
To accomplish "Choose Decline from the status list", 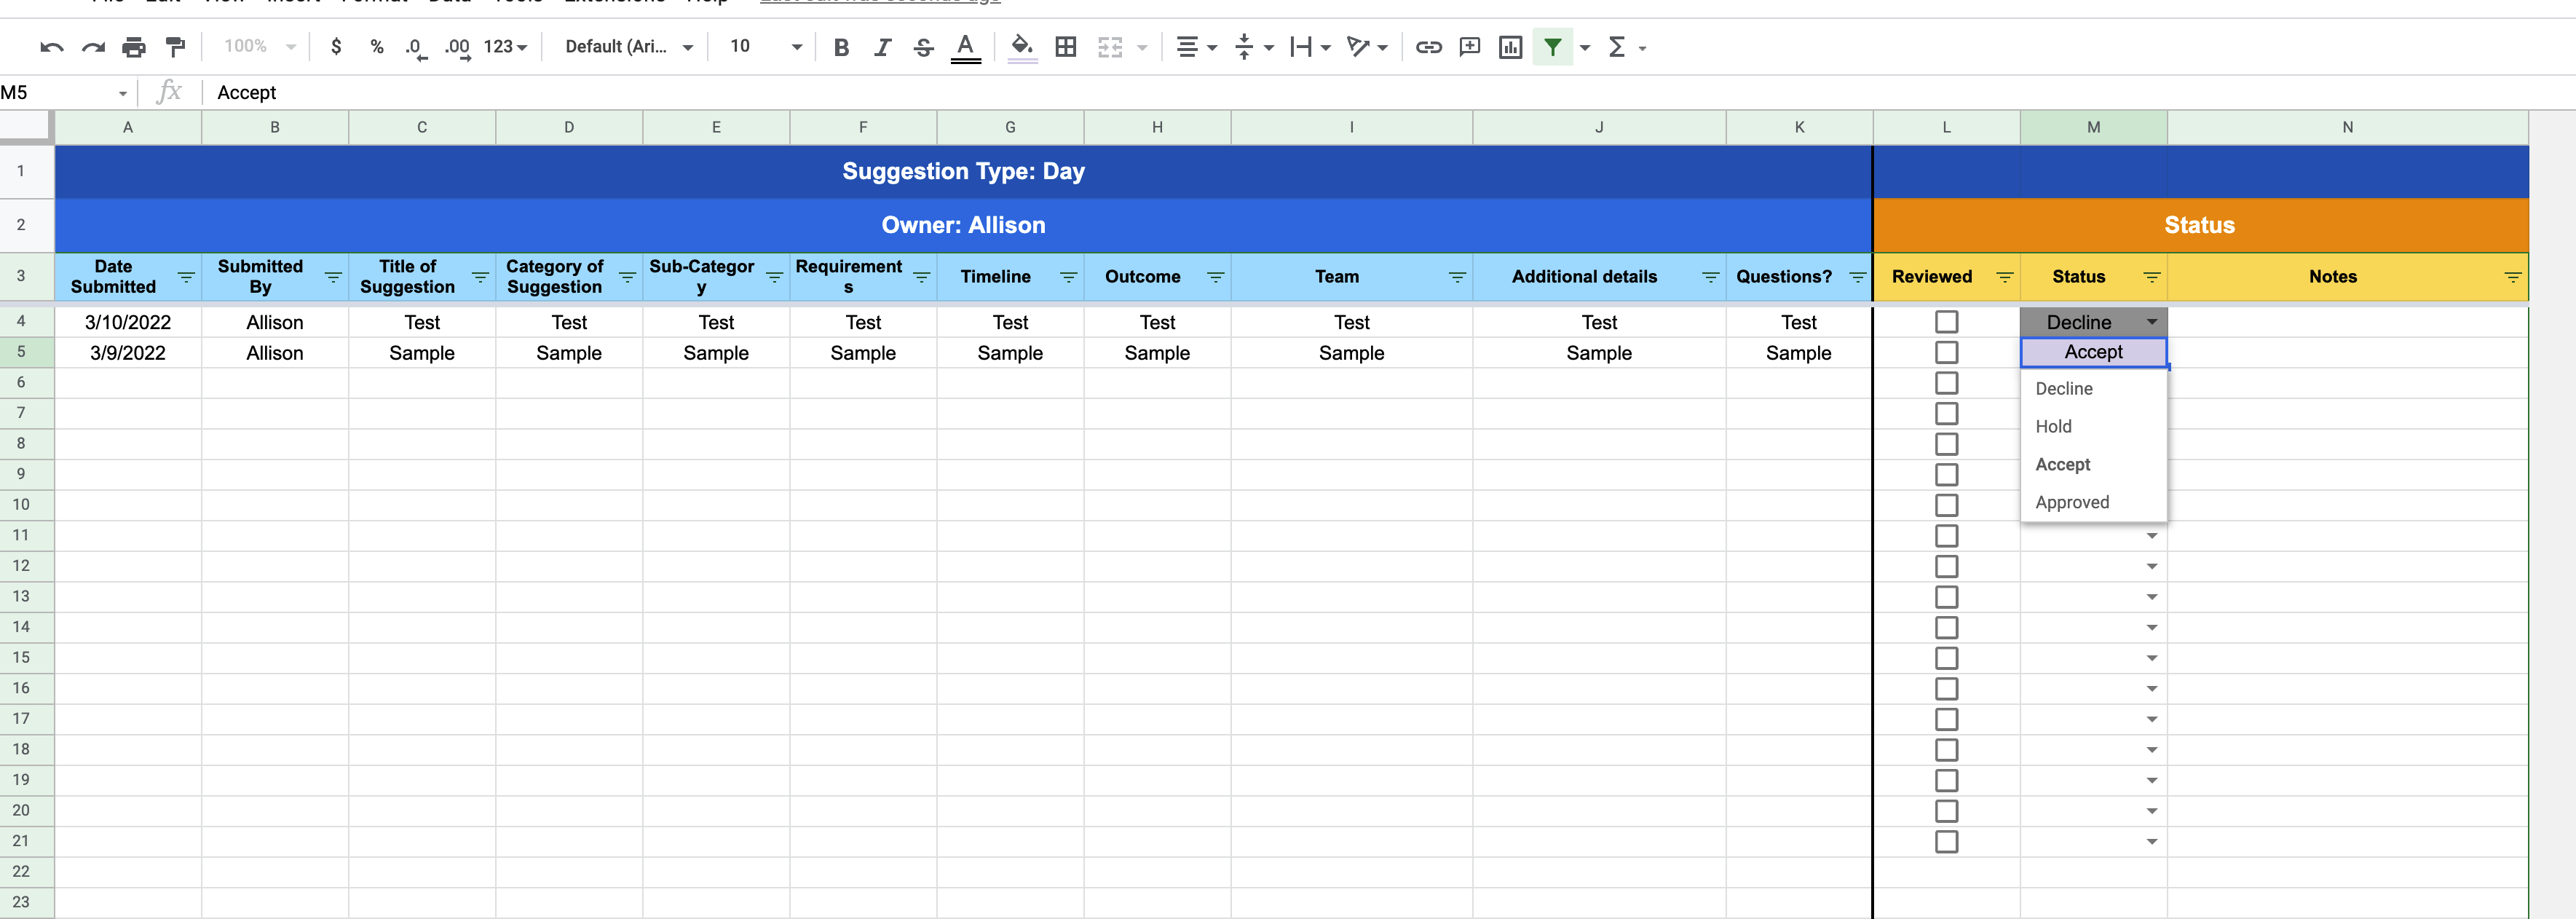I will coord(2093,389).
